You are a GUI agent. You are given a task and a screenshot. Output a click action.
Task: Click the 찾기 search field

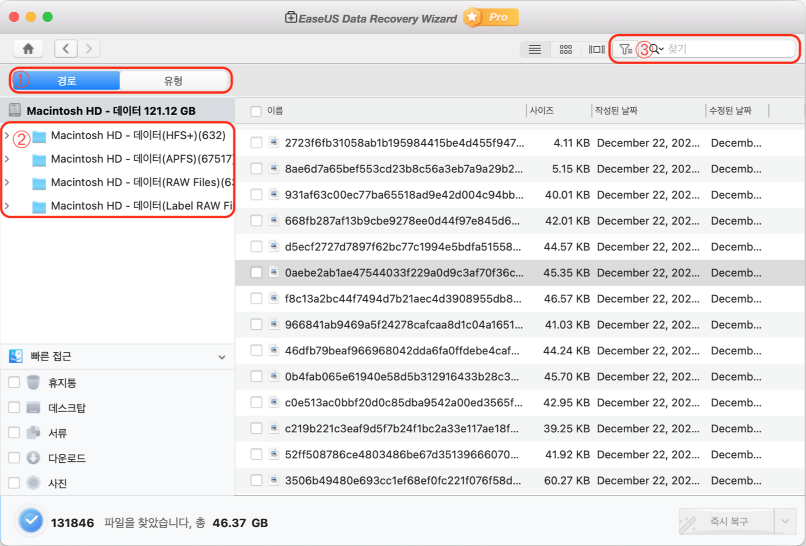(729, 49)
